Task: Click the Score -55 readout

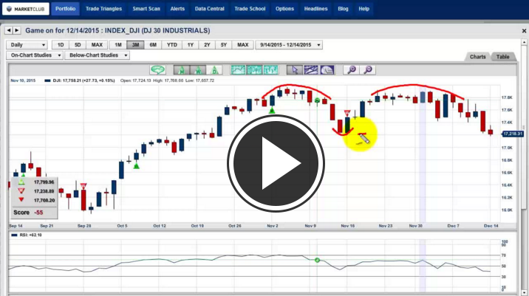Action: tap(28, 213)
